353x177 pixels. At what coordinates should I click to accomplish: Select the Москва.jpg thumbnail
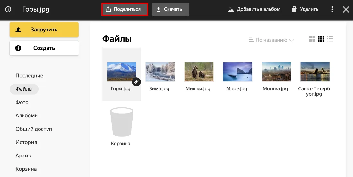click(x=276, y=72)
